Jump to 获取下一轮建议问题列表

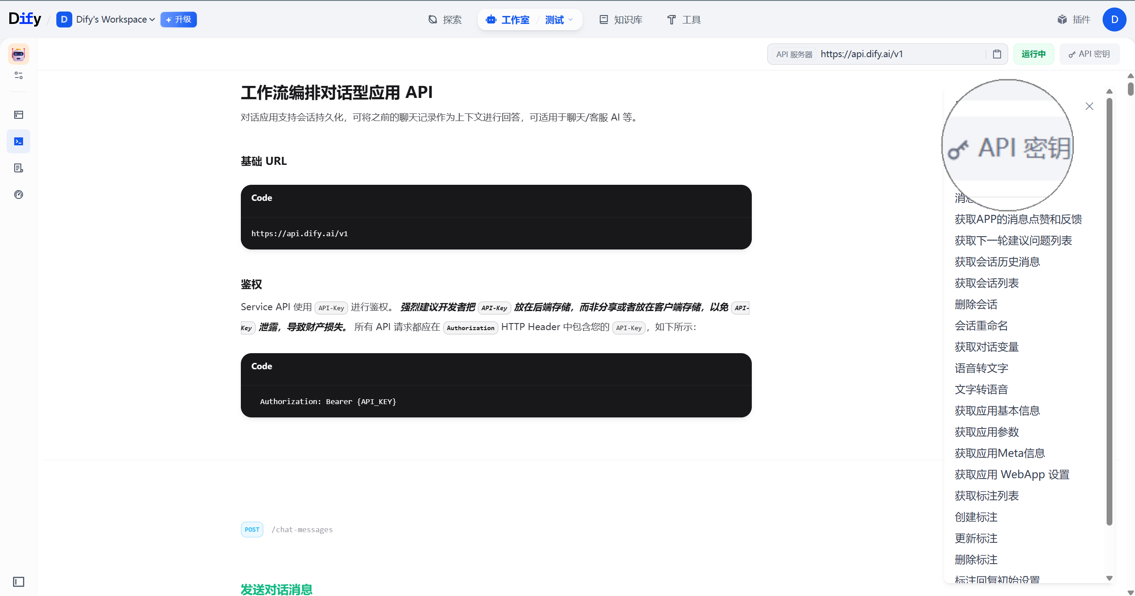1013,241
